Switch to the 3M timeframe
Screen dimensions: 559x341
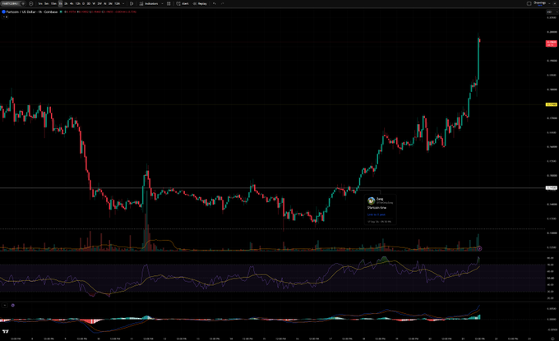click(x=110, y=3)
